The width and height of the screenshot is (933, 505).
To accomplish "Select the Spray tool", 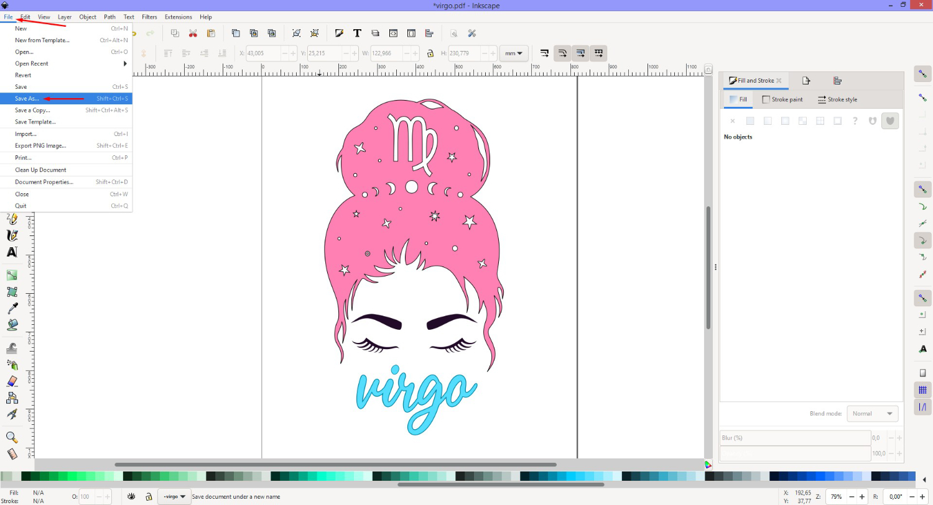I will (12, 365).
